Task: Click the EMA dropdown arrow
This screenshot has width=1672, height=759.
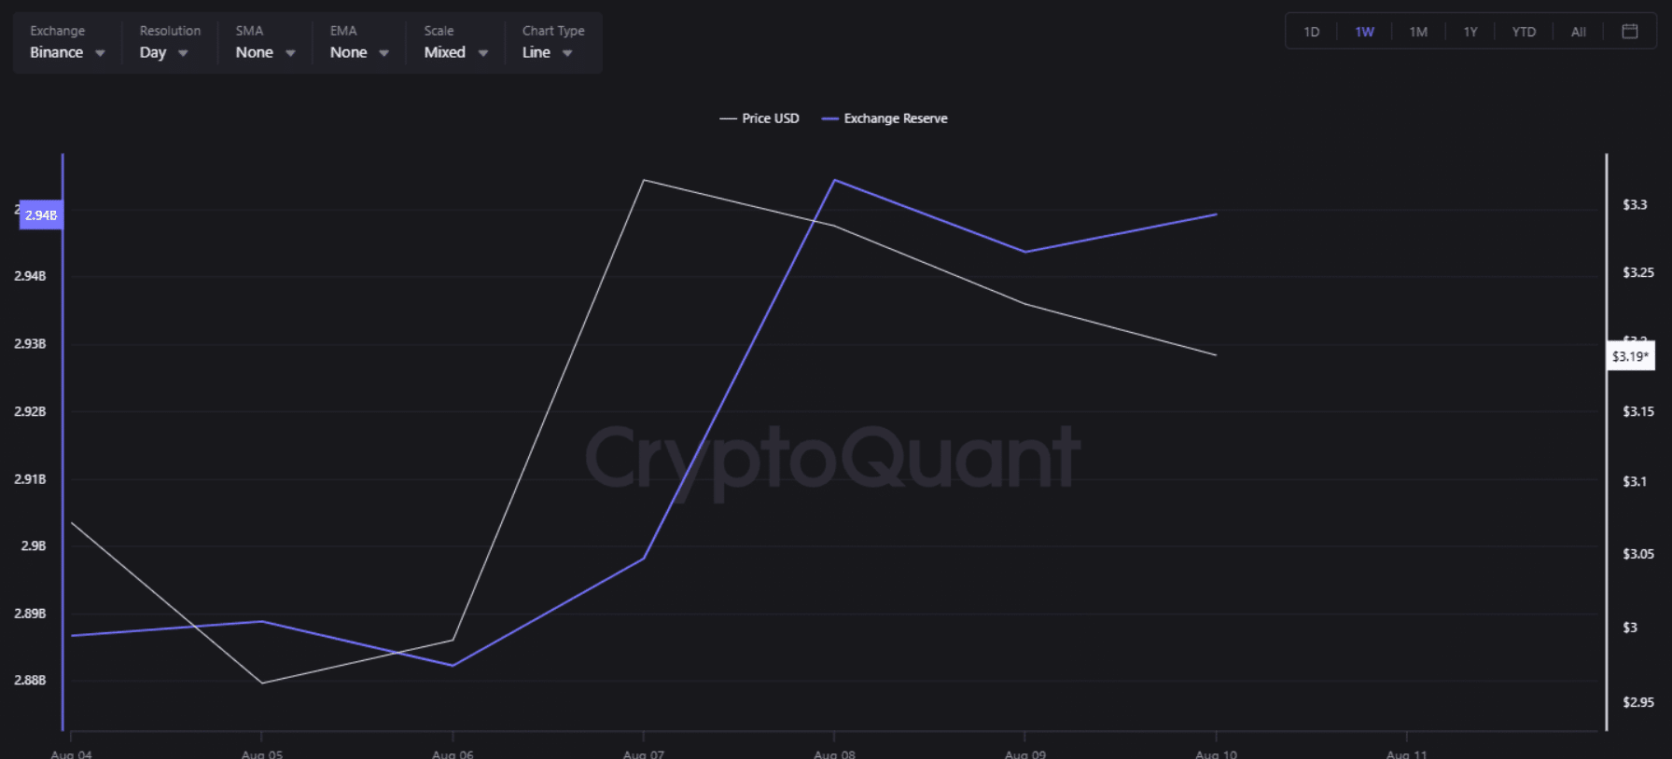Action: pyautogui.click(x=383, y=53)
